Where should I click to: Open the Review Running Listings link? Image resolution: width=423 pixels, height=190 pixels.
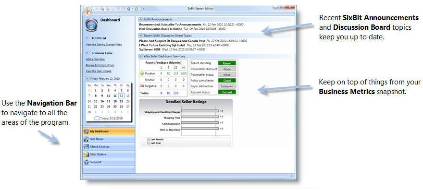click(100, 65)
